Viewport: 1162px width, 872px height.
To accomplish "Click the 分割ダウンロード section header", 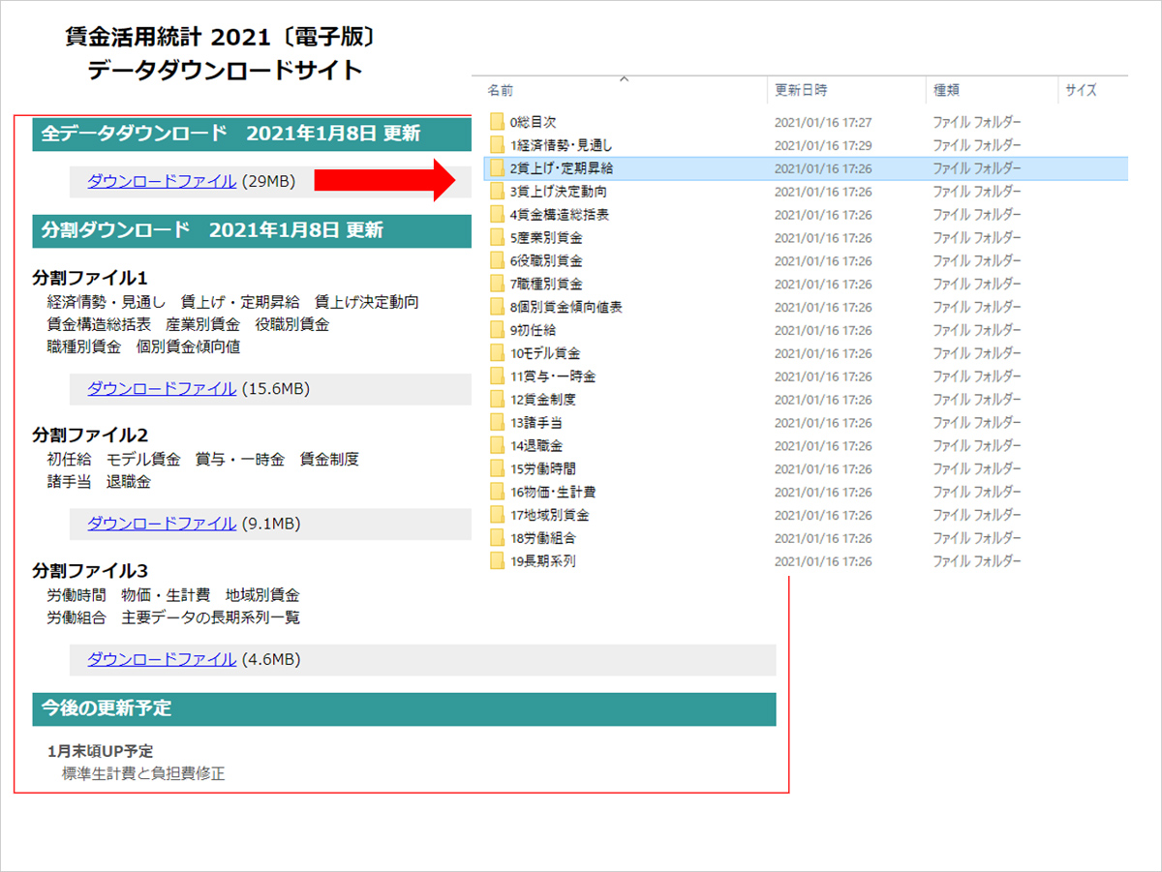I will pos(252,230).
